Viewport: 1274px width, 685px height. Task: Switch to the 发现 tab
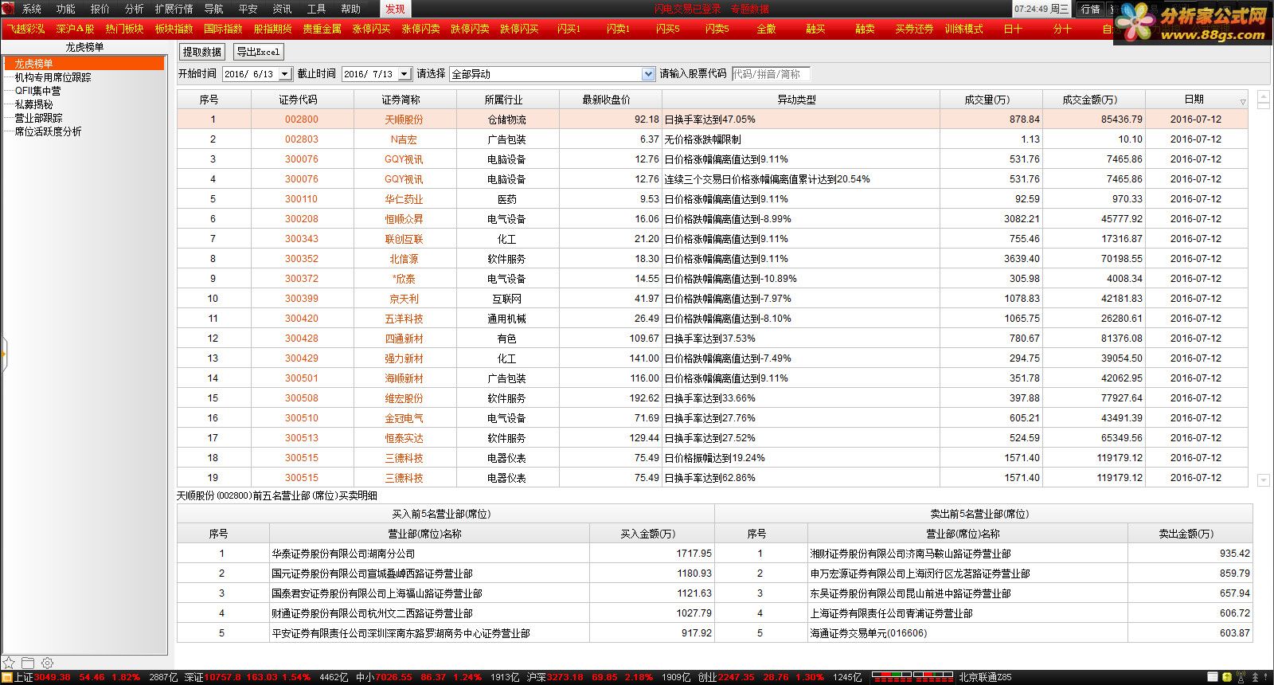pos(395,9)
